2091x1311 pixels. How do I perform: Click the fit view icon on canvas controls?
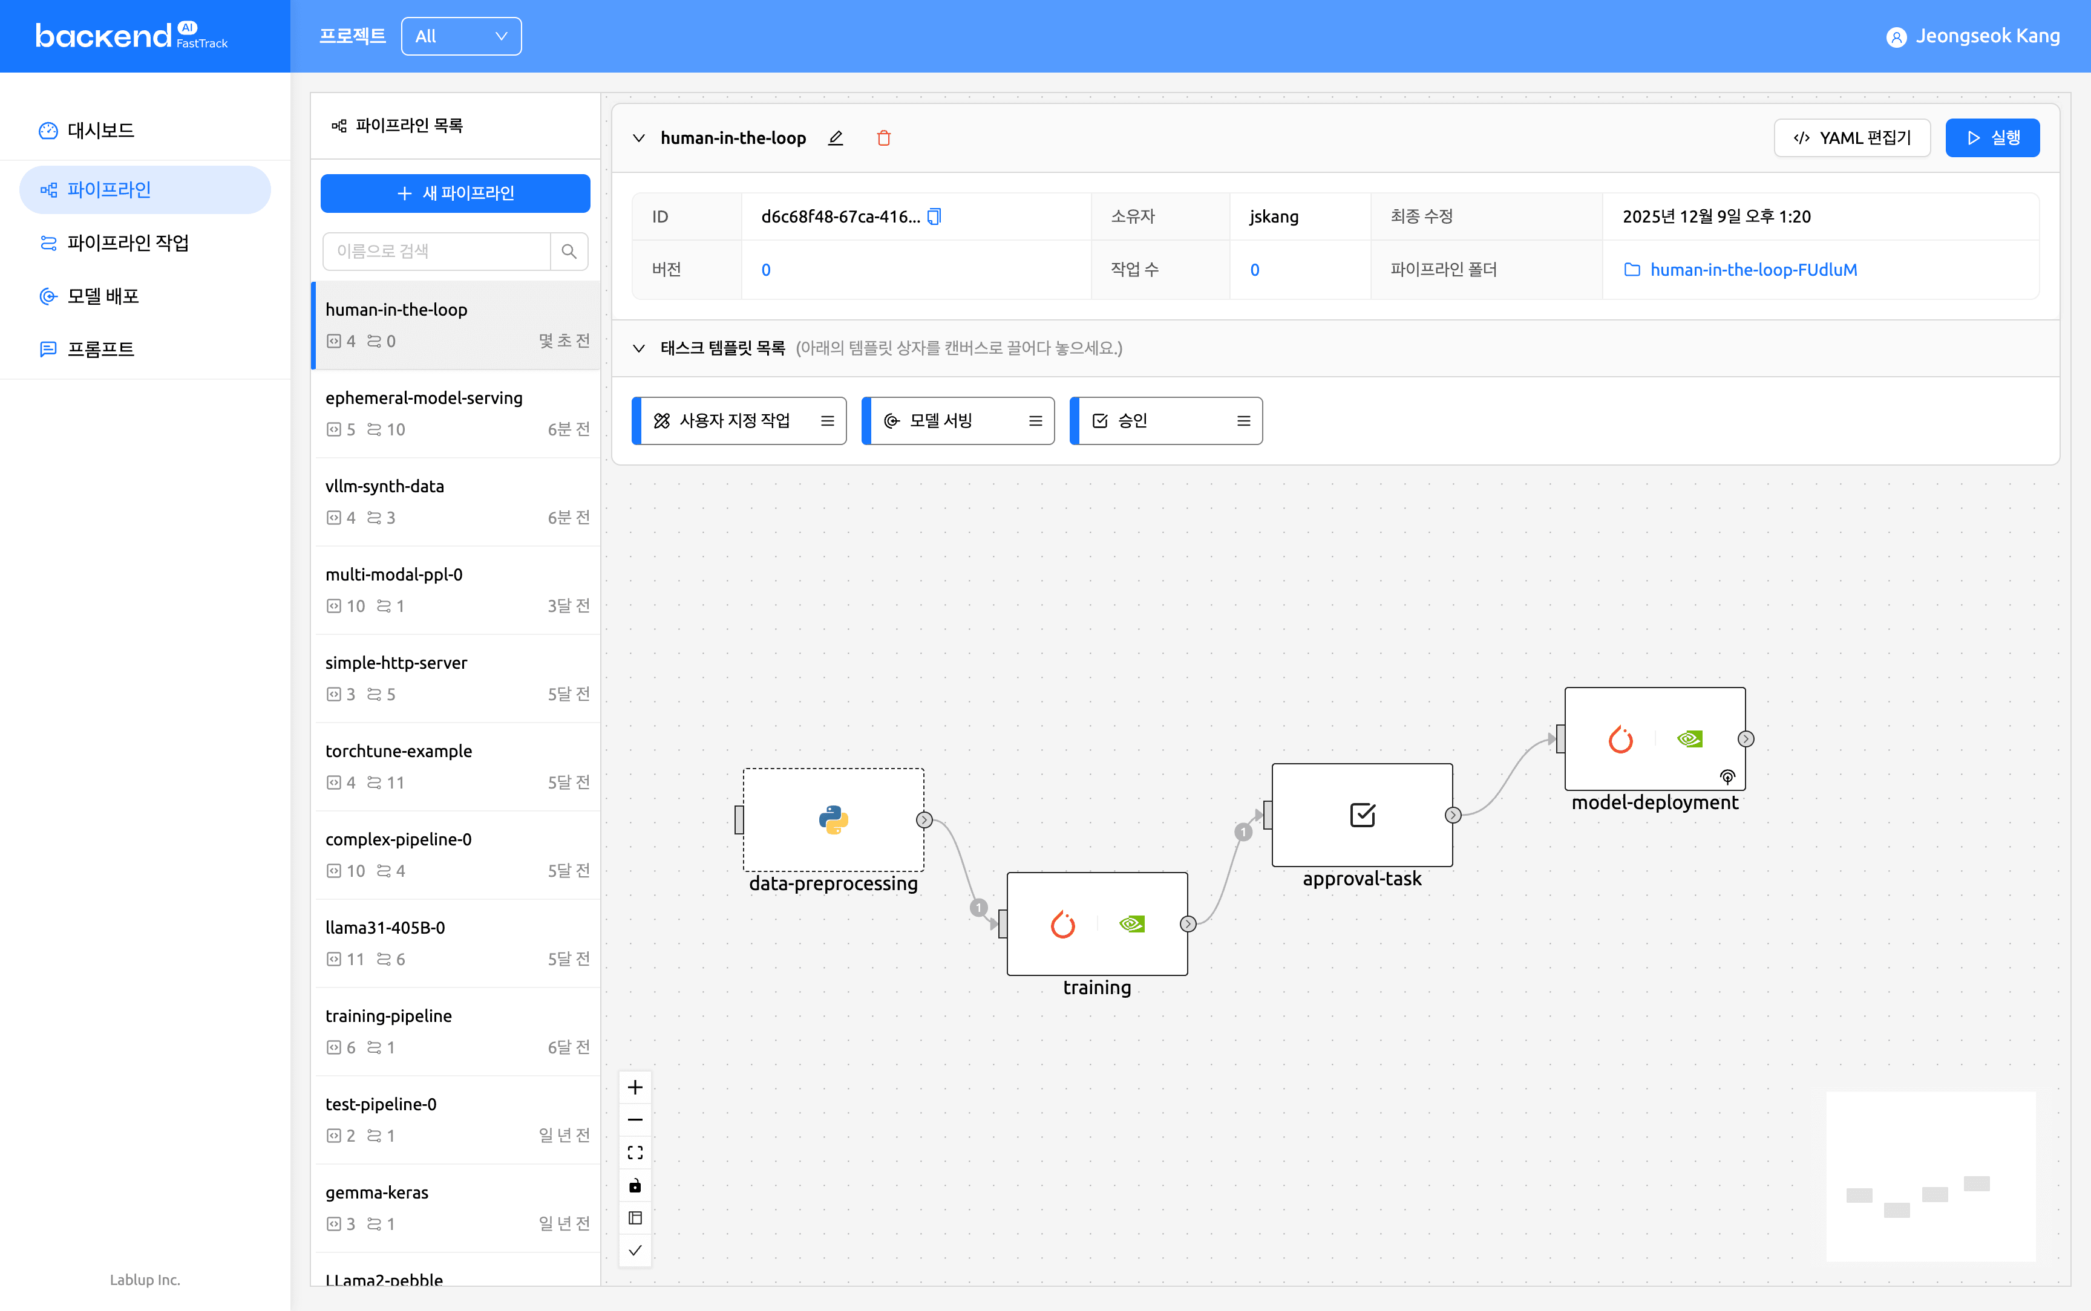[x=635, y=1153]
